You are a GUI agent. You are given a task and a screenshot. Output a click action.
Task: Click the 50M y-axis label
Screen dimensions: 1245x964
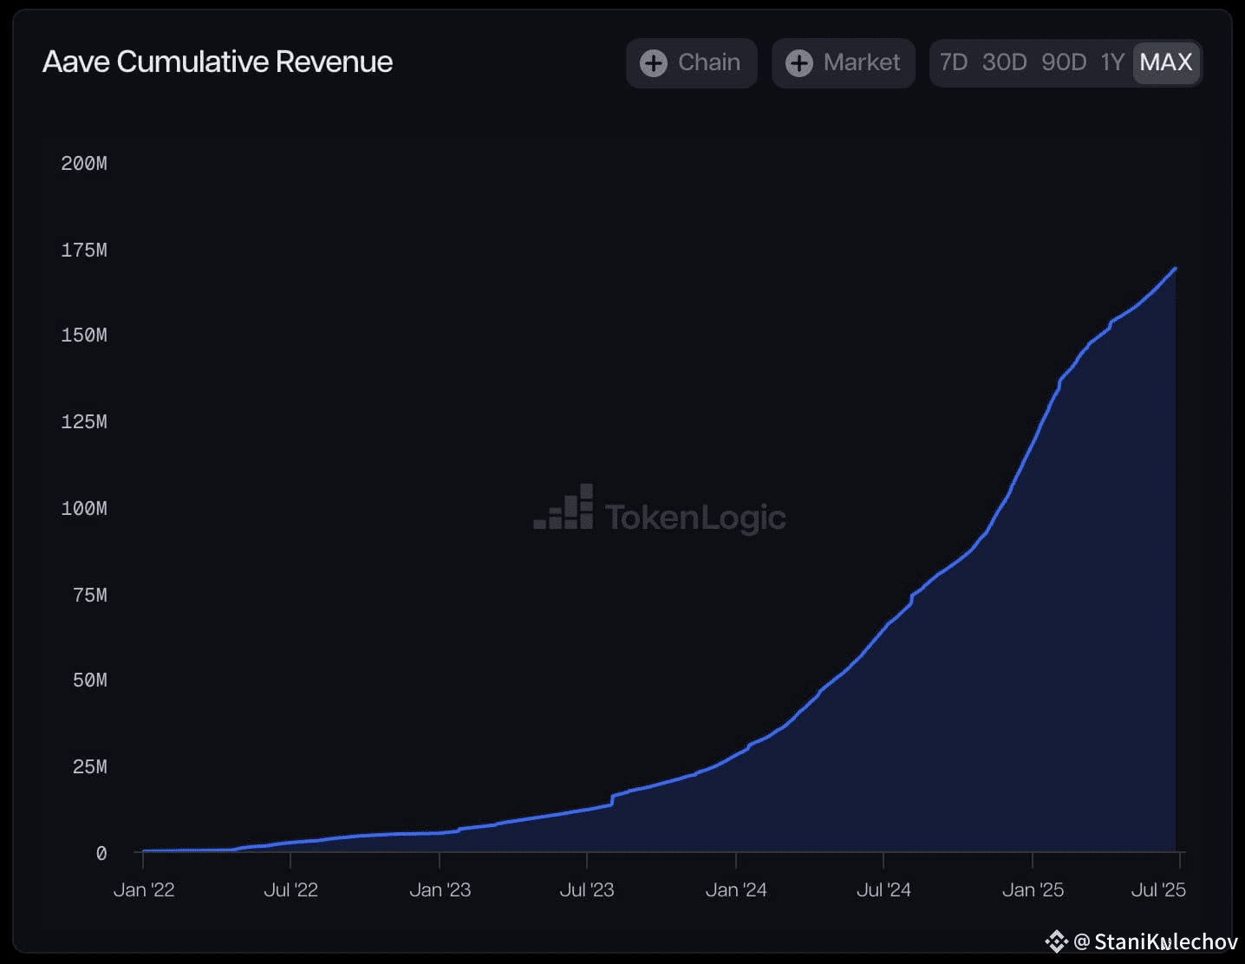click(x=90, y=680)
